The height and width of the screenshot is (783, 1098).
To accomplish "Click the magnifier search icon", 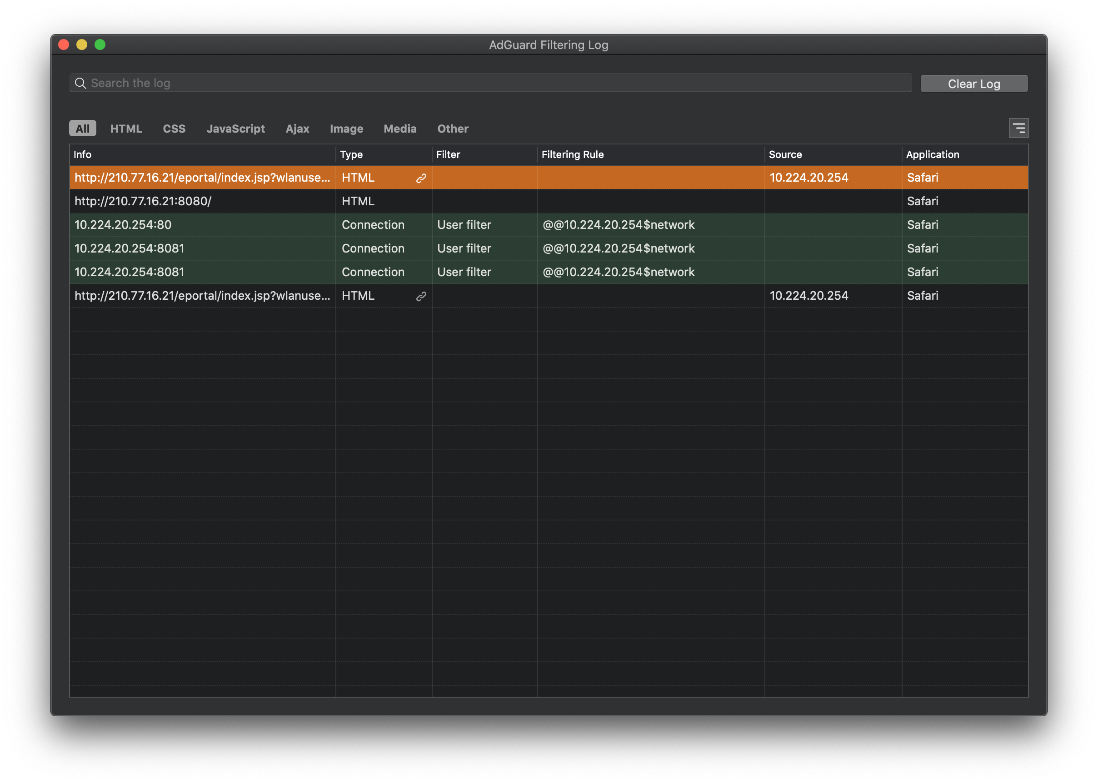I will (80, 84).
